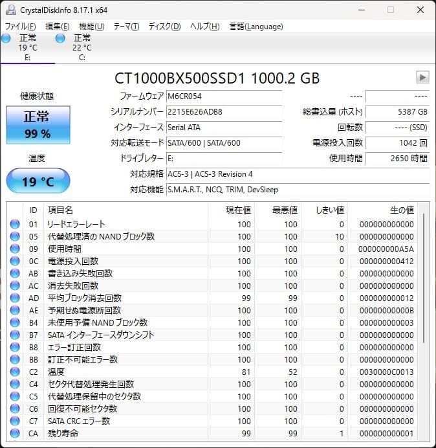436x448 pixels.
Task: Click the CrystalDiskInfo app icon in title bar
Action: point(11,10)
